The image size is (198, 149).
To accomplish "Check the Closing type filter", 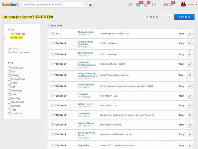I will coord(9,75).
